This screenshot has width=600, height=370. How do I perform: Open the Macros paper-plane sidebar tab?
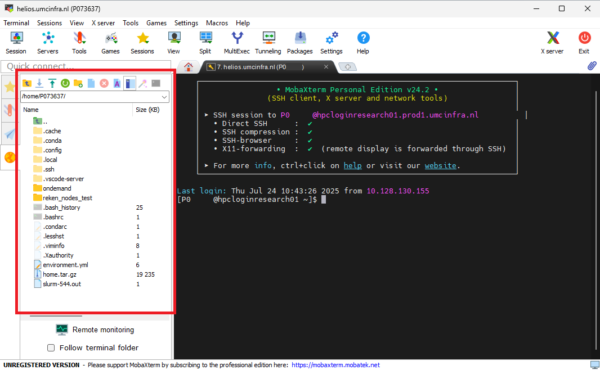(9, 134)
